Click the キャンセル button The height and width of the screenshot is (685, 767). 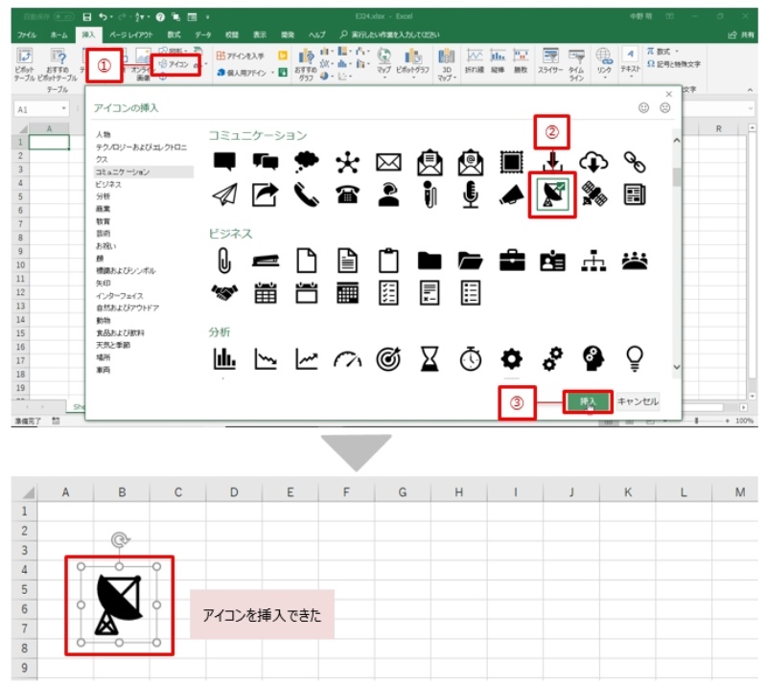(638, 402)
